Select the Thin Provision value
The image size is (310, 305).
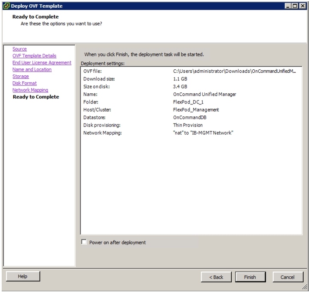[188, 125]
